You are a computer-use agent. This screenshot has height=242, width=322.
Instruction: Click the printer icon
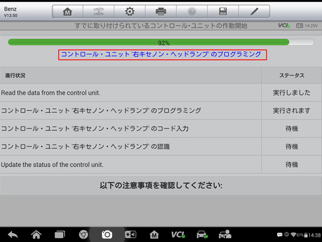pos(161,11)
